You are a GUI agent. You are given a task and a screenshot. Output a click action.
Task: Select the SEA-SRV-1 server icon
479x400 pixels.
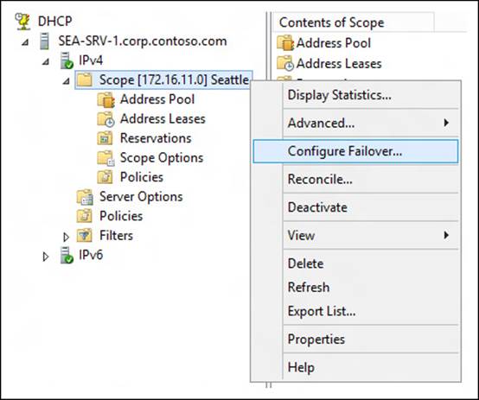coord(45,41)
